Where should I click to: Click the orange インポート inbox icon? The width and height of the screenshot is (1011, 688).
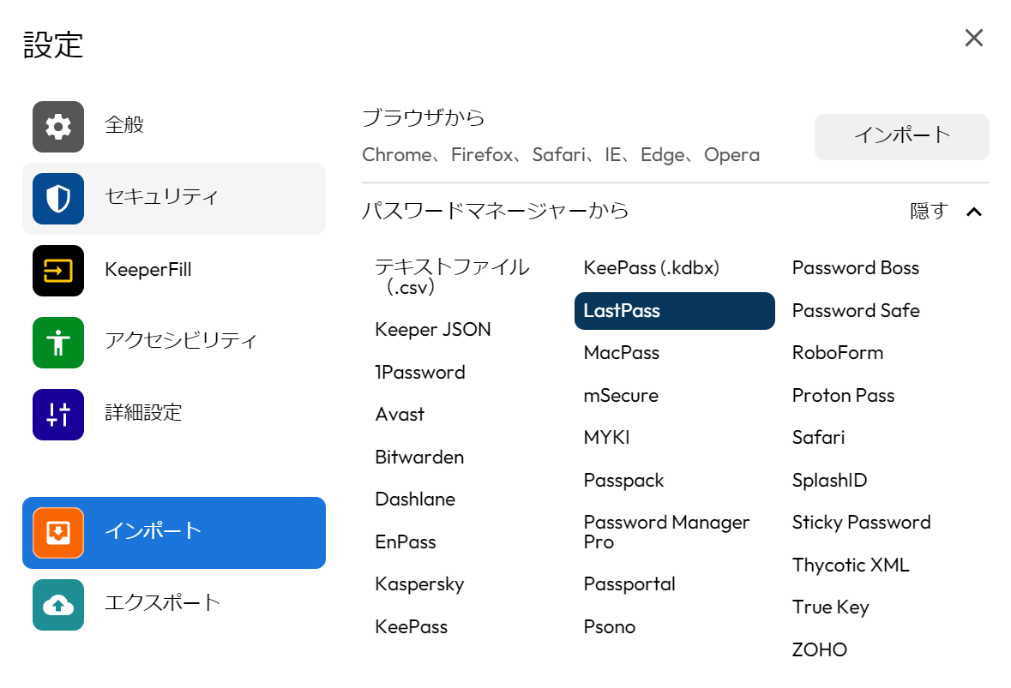pos(58,533)
